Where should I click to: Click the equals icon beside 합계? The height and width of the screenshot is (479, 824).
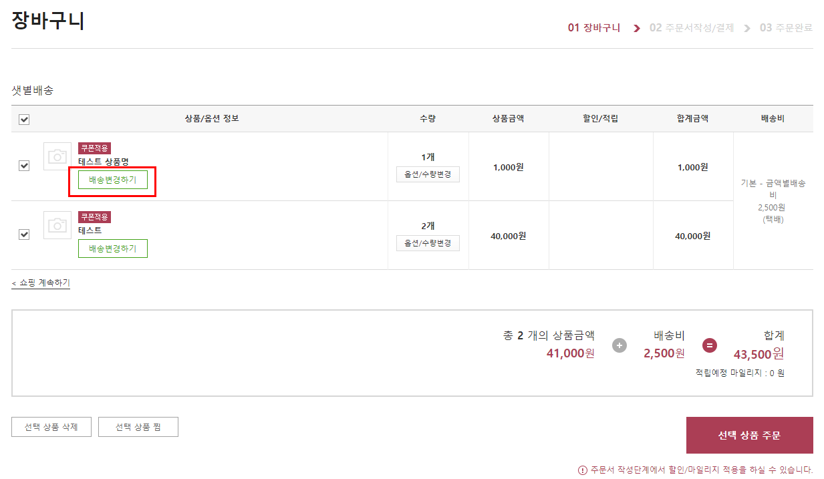tap(710, 345)
